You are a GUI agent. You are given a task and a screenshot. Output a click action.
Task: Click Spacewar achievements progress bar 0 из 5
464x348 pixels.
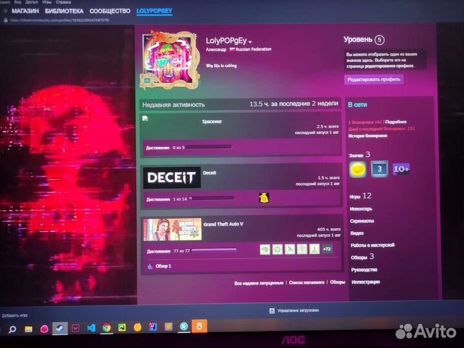[209, 147]
